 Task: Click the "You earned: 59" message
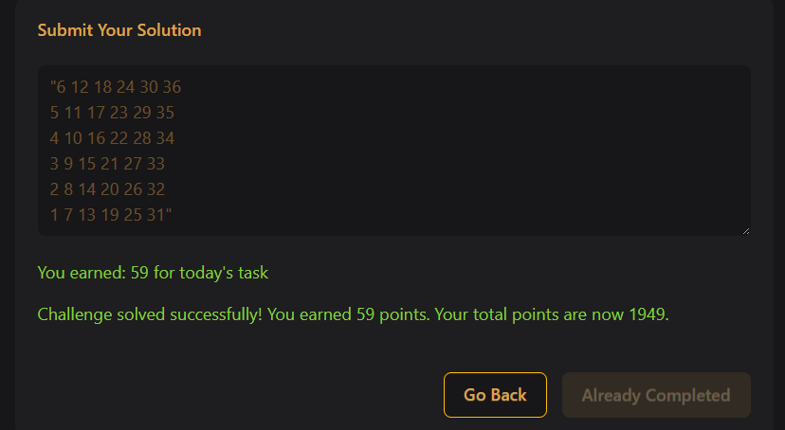[x=153, y=274]
